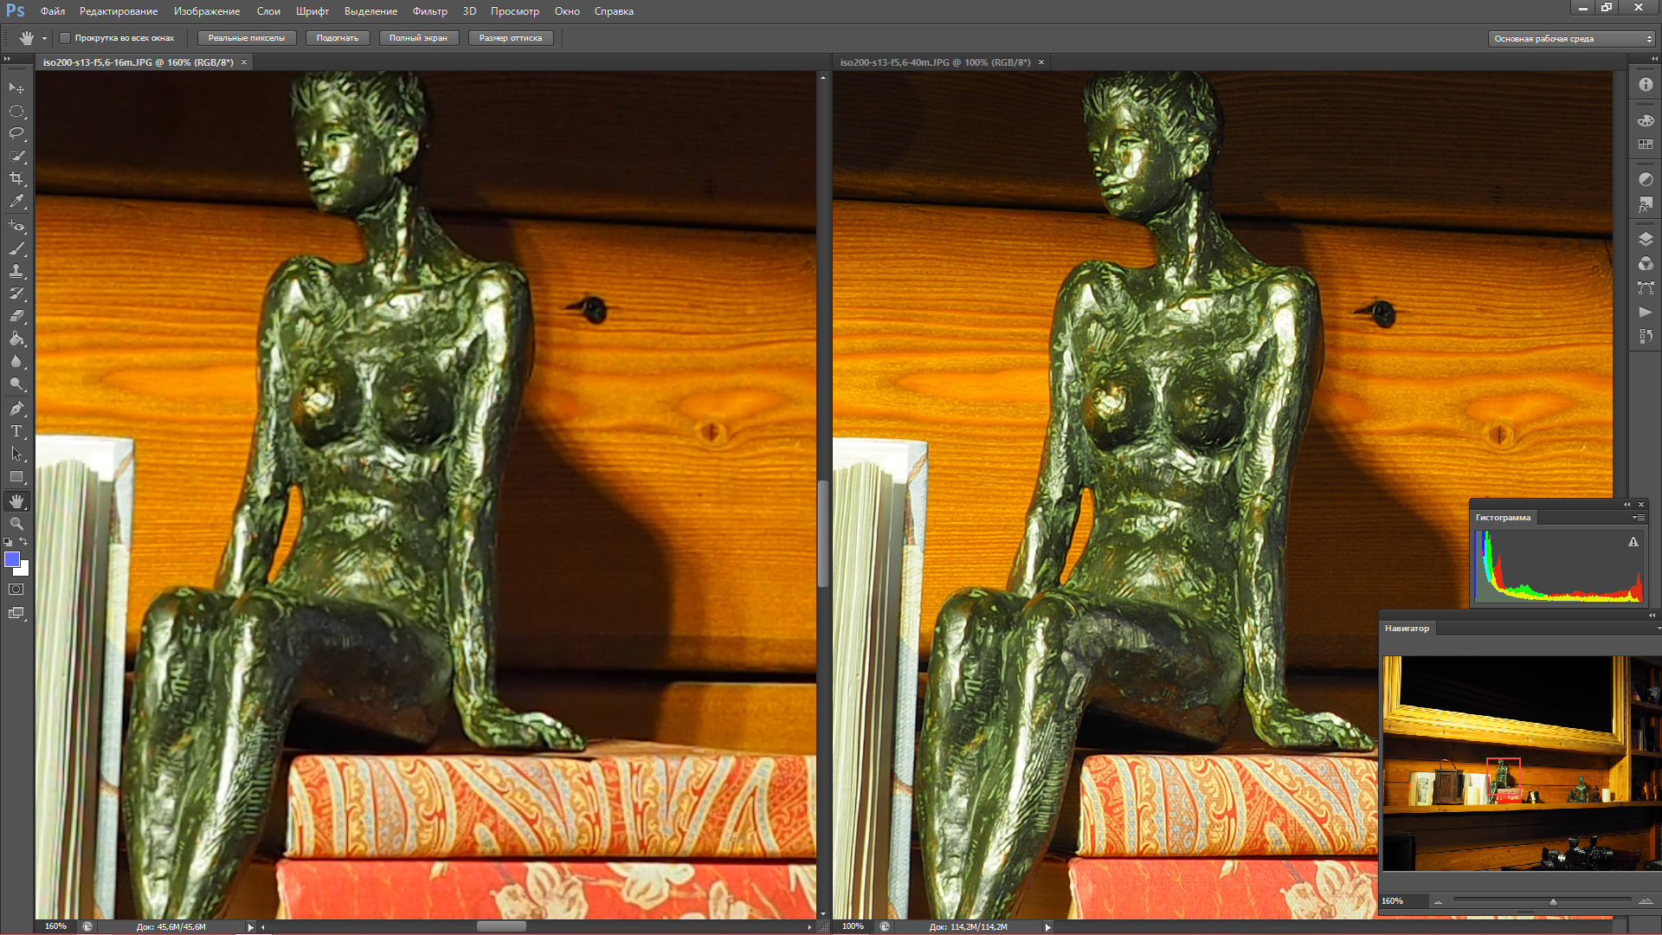Viewport: 1662px width, 935px height.
Task: Select the Crop tool
Action: 16,178
